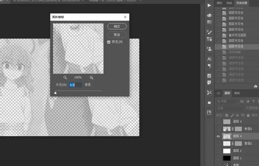Screen dimensions: 259x166
Task: Show the 图层 2 layer visibility
Action: (x=218, y=151)
